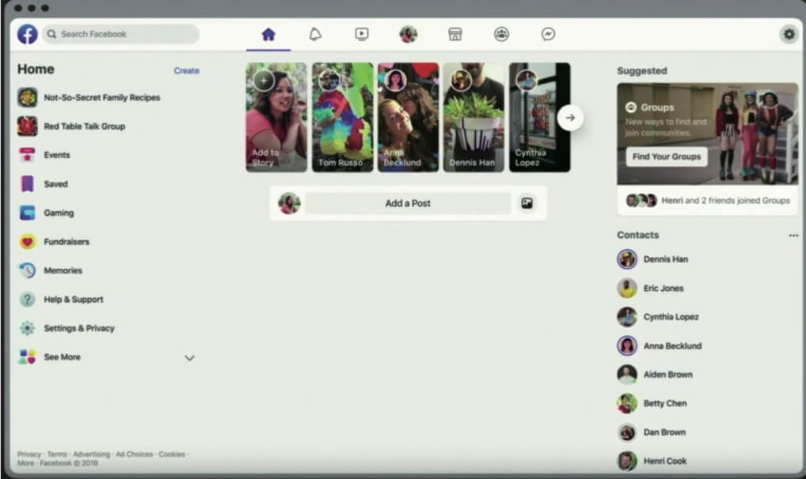806x479 pixels.
Task: Open the Messenger icon
Action: [x=548, y=35]
